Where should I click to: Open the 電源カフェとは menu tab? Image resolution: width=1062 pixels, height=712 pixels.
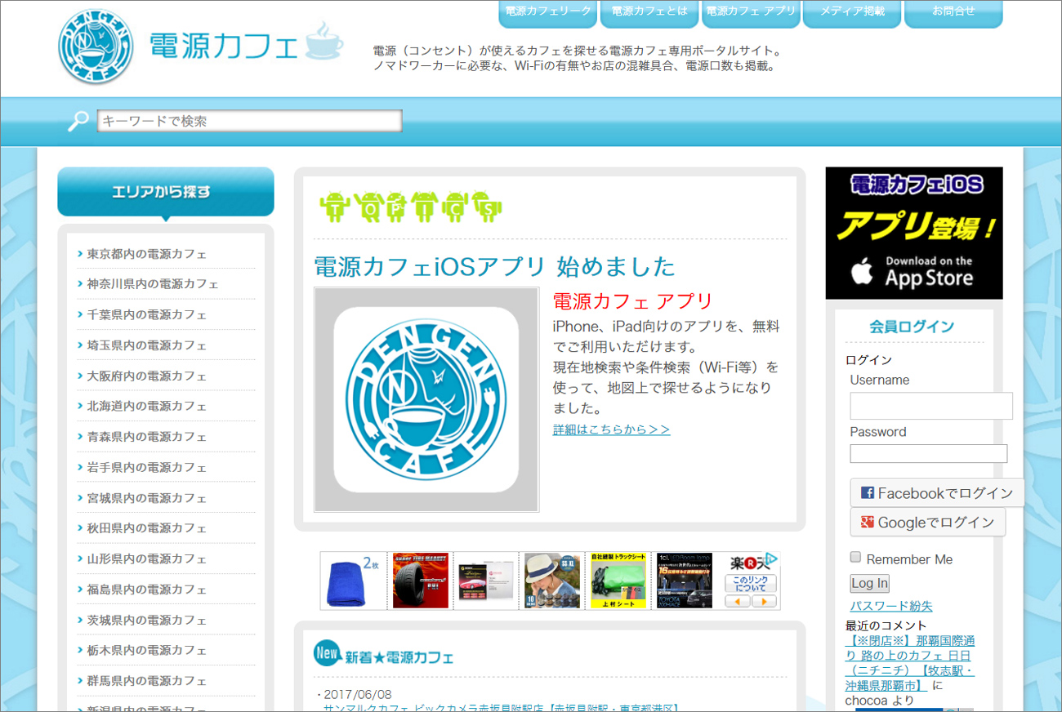coord(649,12)
